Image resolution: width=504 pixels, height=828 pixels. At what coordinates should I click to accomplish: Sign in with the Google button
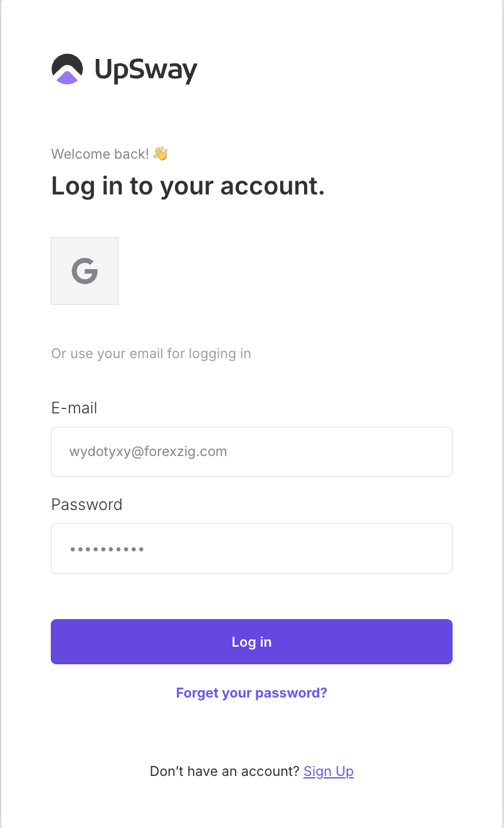point(85,271)
